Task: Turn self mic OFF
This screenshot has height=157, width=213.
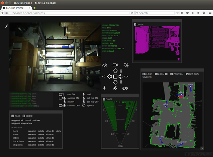Action: coord(93,102)
